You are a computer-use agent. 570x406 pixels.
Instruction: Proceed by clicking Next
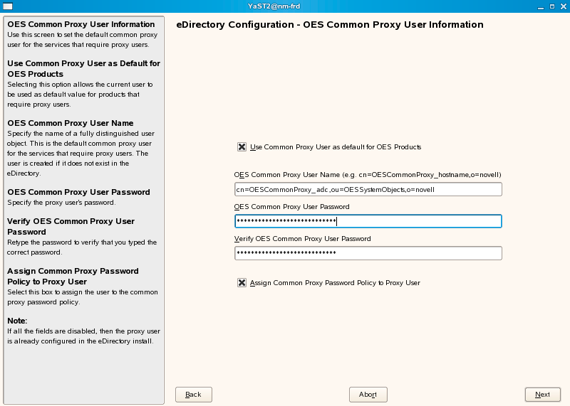542,395
